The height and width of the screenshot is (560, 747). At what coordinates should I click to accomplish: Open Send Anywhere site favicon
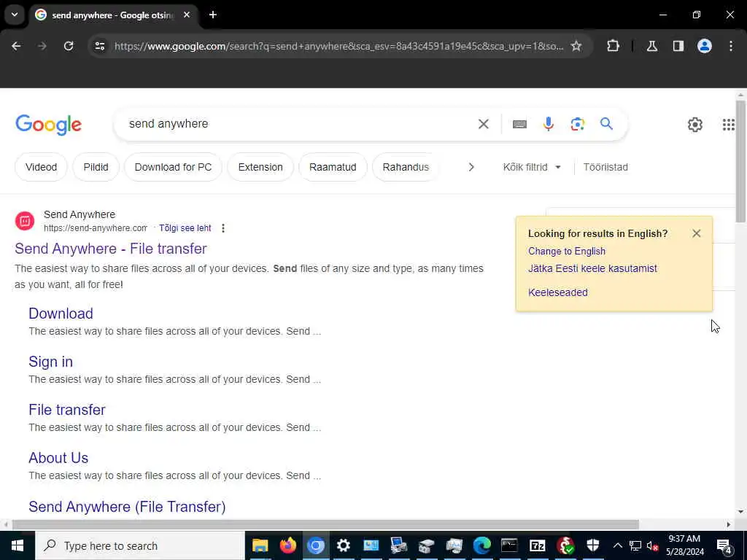point(25,221)
